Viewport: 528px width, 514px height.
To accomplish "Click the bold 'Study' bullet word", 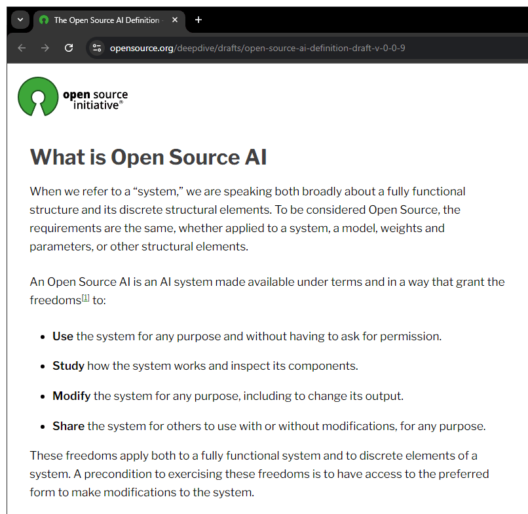I will pyautogui.click(x=68, y=366).
